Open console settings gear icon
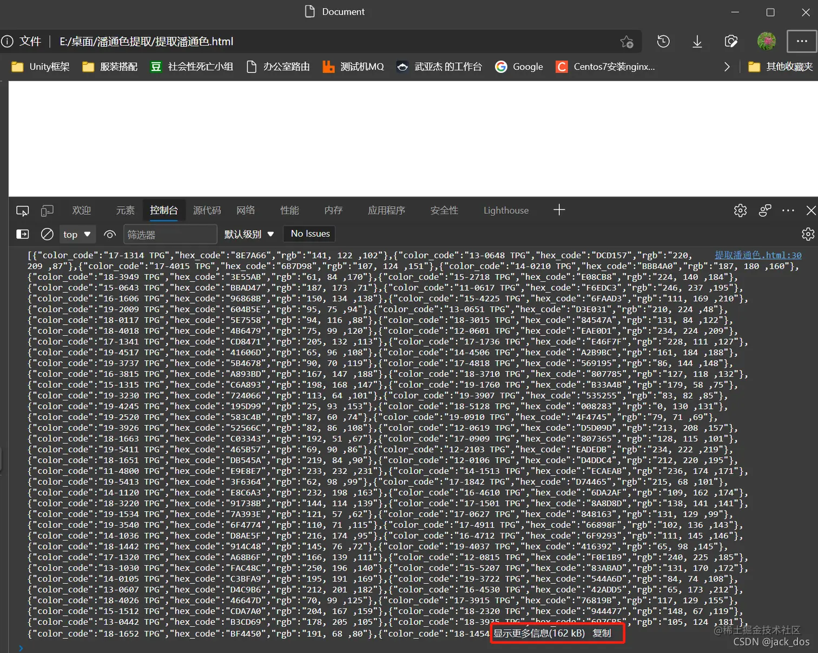The image size is (818, 653). pos(808,234)
